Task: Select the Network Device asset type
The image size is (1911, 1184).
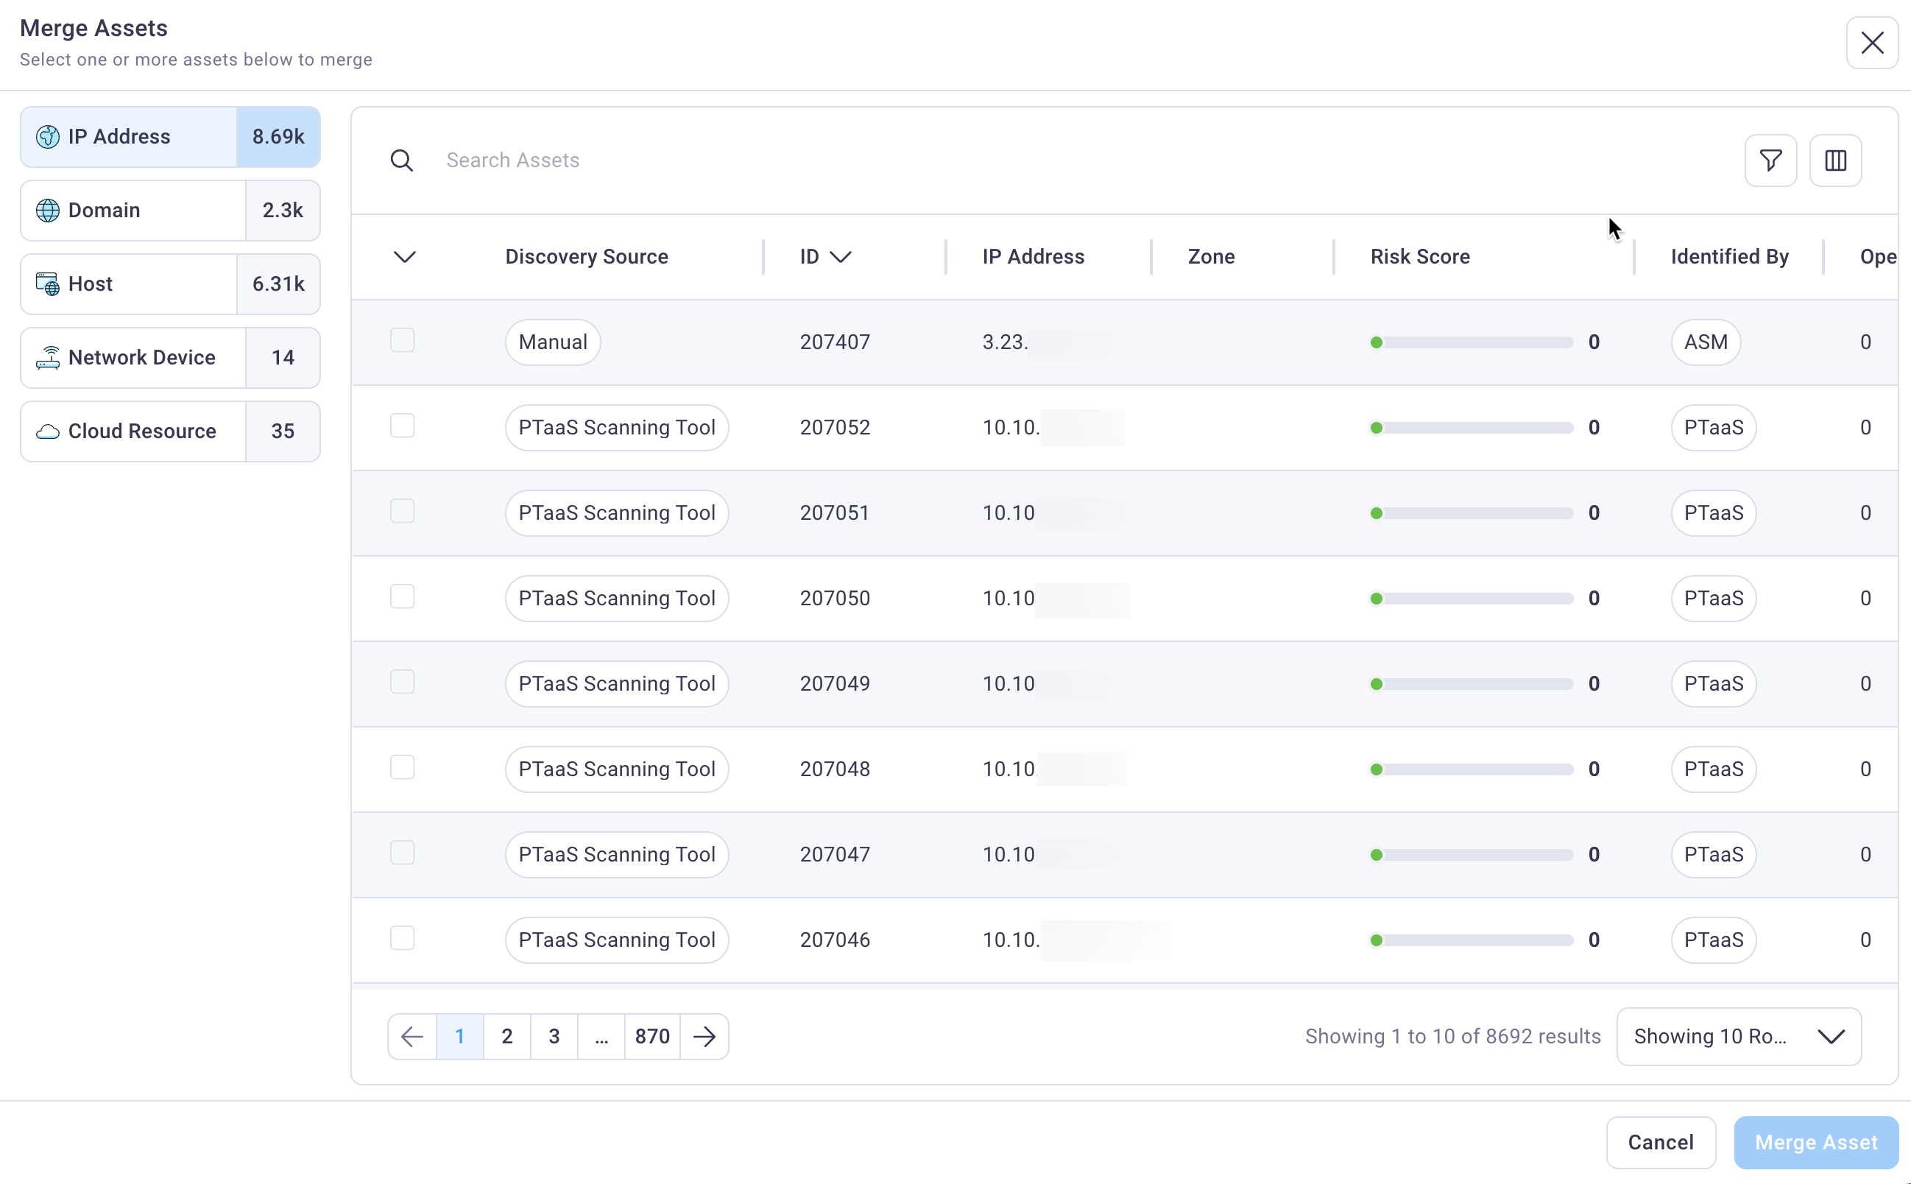Action: (170, 357)
